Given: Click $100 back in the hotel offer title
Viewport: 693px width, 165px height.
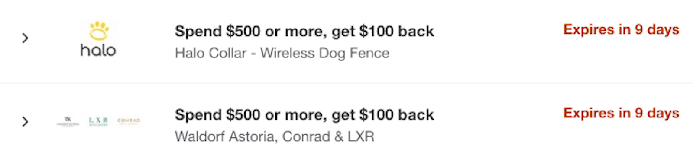Looking at the screenshot, I should (396, 115).
